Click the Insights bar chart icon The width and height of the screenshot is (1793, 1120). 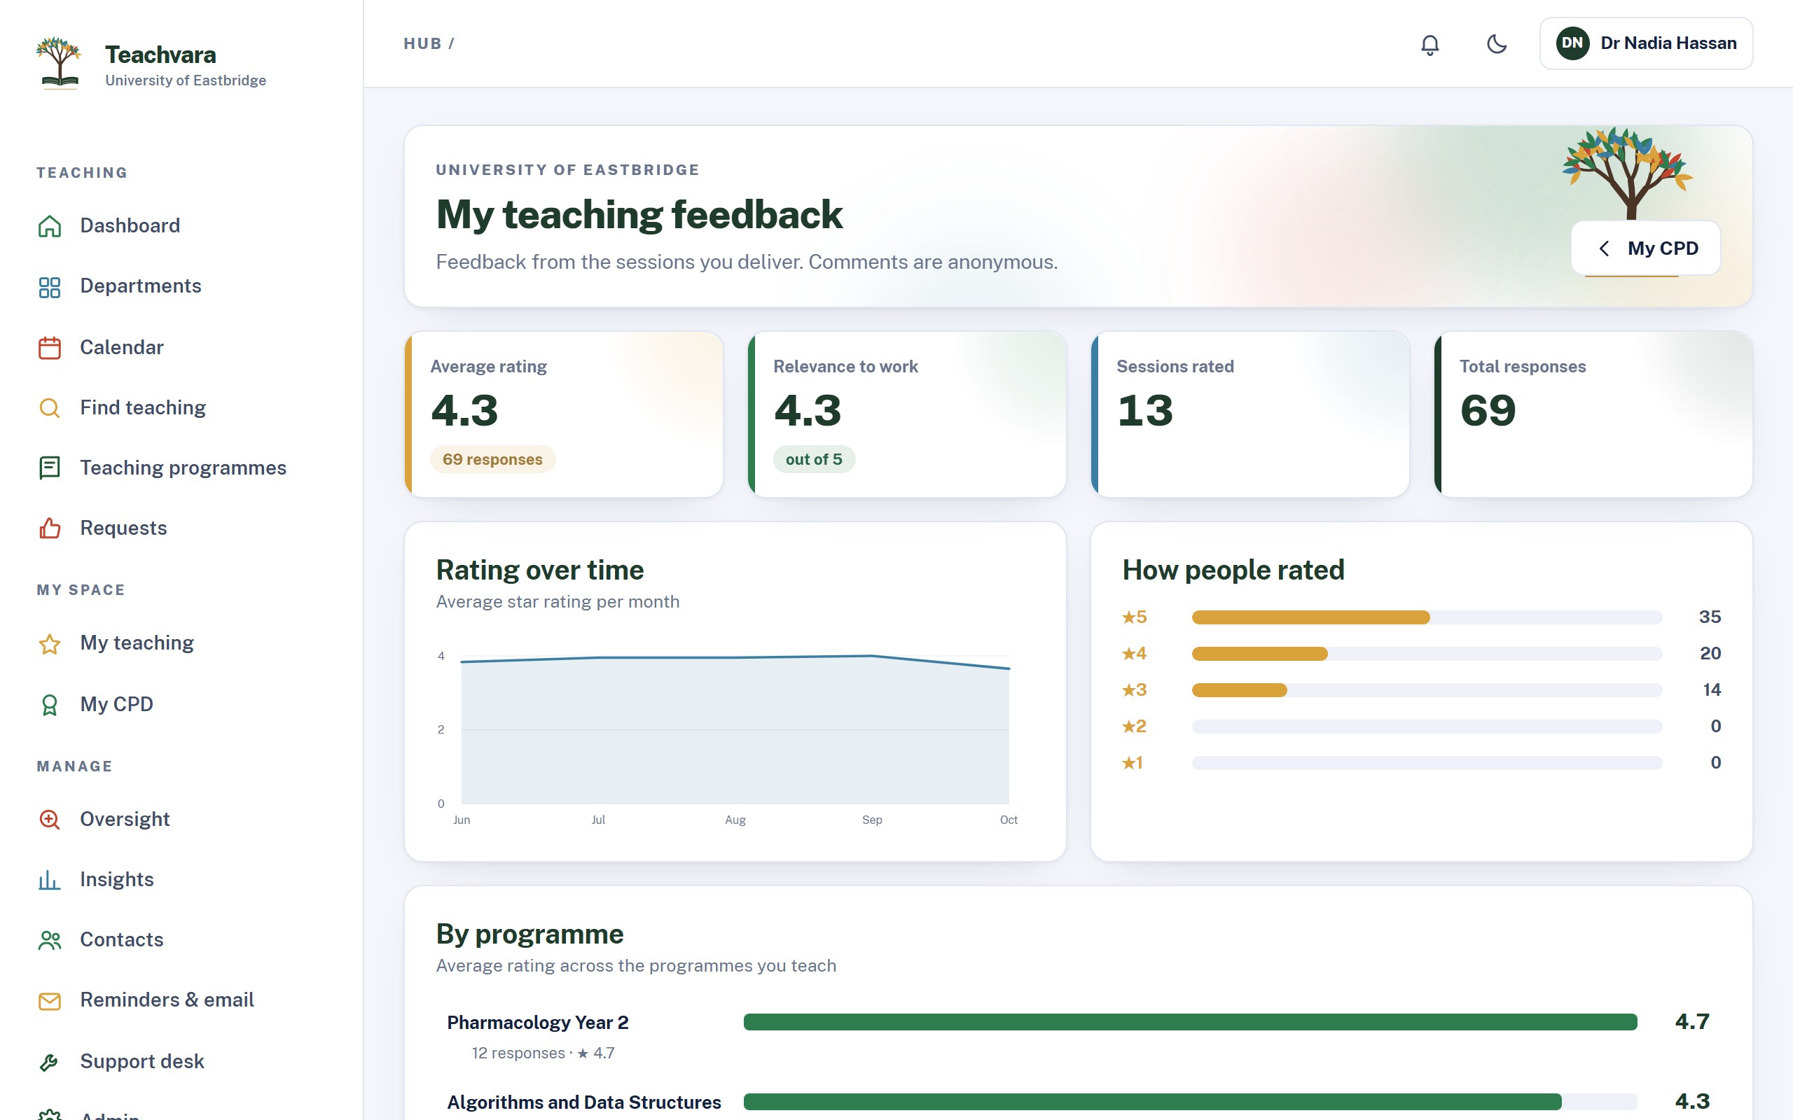pyautogui.click(x=50, y=880)
